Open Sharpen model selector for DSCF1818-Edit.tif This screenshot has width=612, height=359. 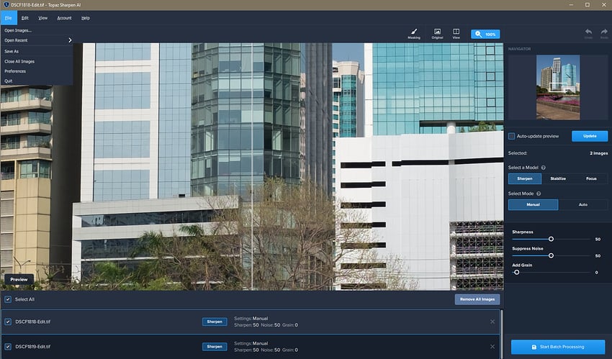pos(214,322)
